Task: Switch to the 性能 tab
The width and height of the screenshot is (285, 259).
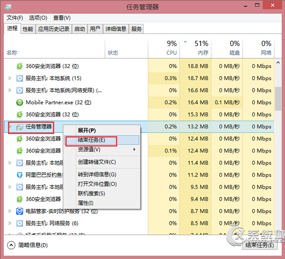Action: pos(28,29)
